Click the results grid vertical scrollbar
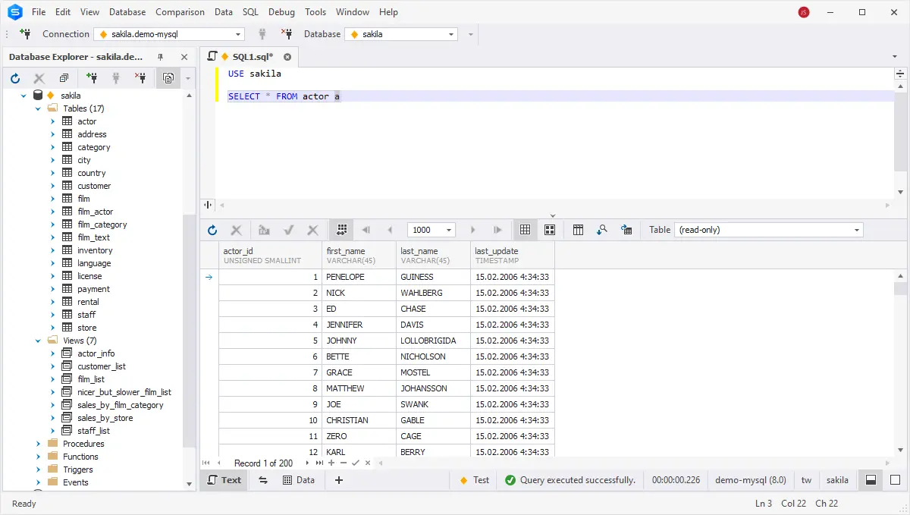This screenshot has height=515, width=910. [x=900, y=364]
